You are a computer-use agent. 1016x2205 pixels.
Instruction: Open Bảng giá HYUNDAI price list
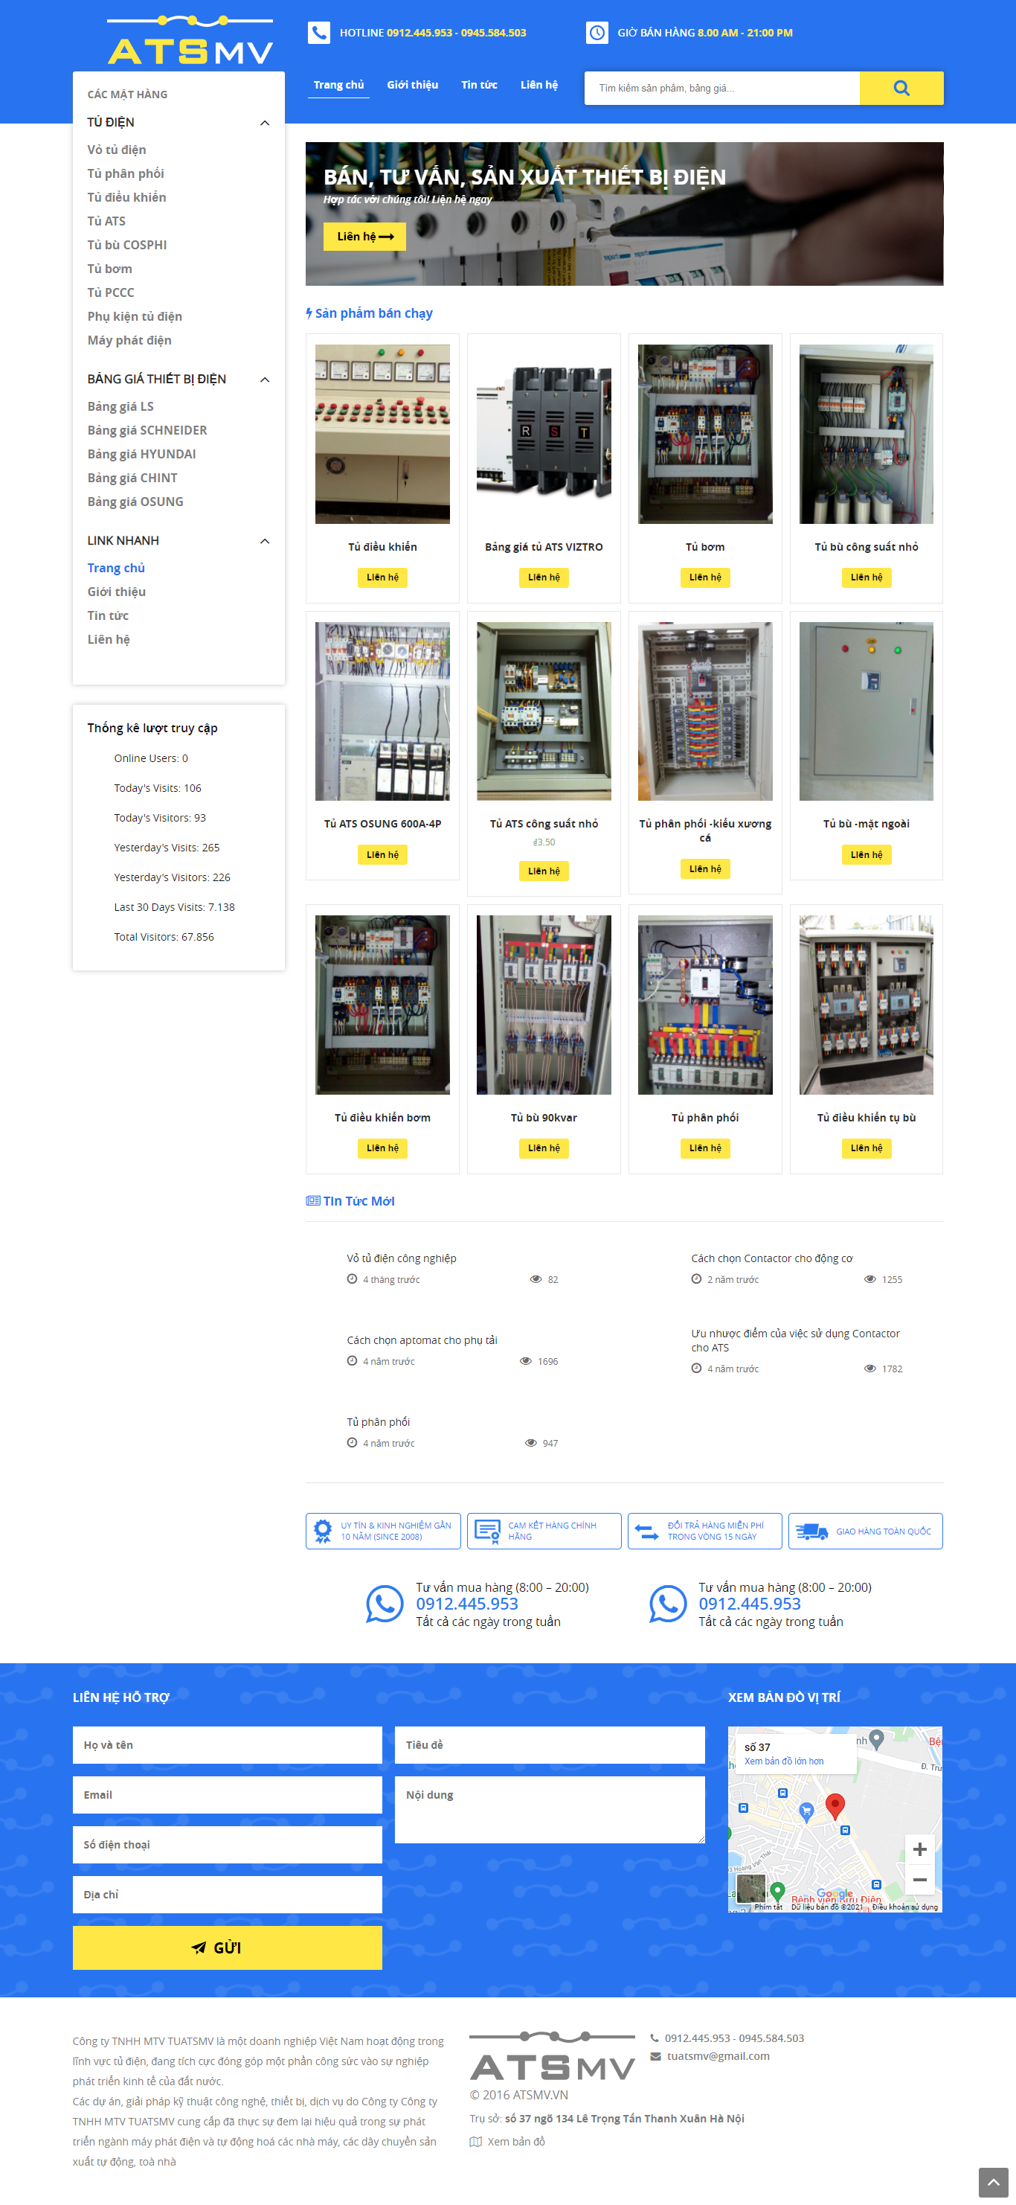(141, 455)
